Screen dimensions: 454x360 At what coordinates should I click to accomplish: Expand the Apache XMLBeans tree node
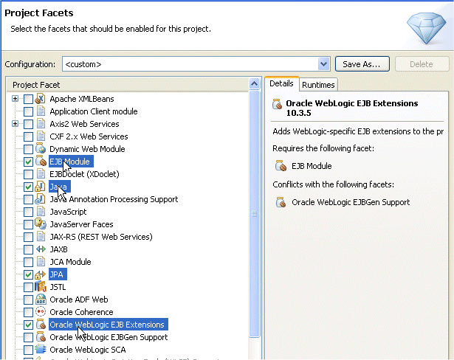(x=15, y=99)
